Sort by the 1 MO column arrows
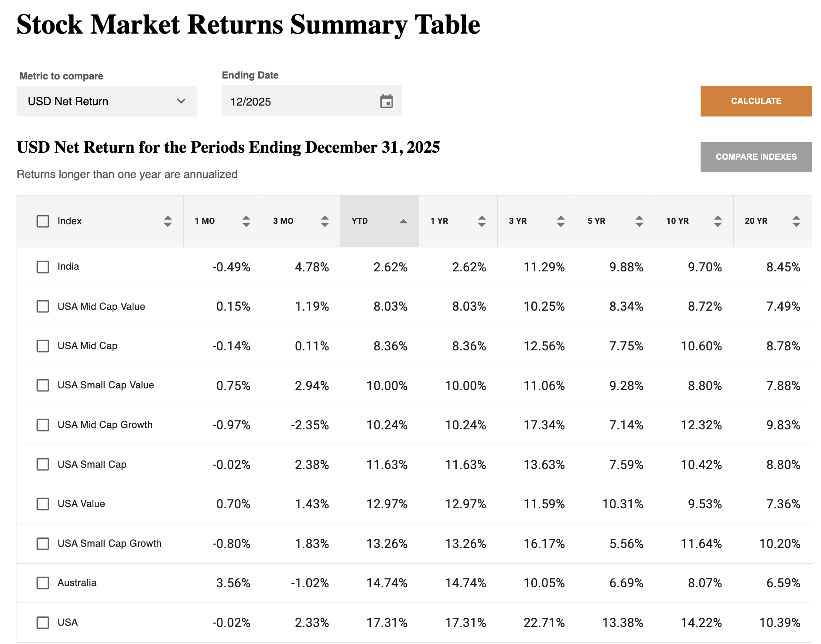821x644 pixels. tap(246, 221)
